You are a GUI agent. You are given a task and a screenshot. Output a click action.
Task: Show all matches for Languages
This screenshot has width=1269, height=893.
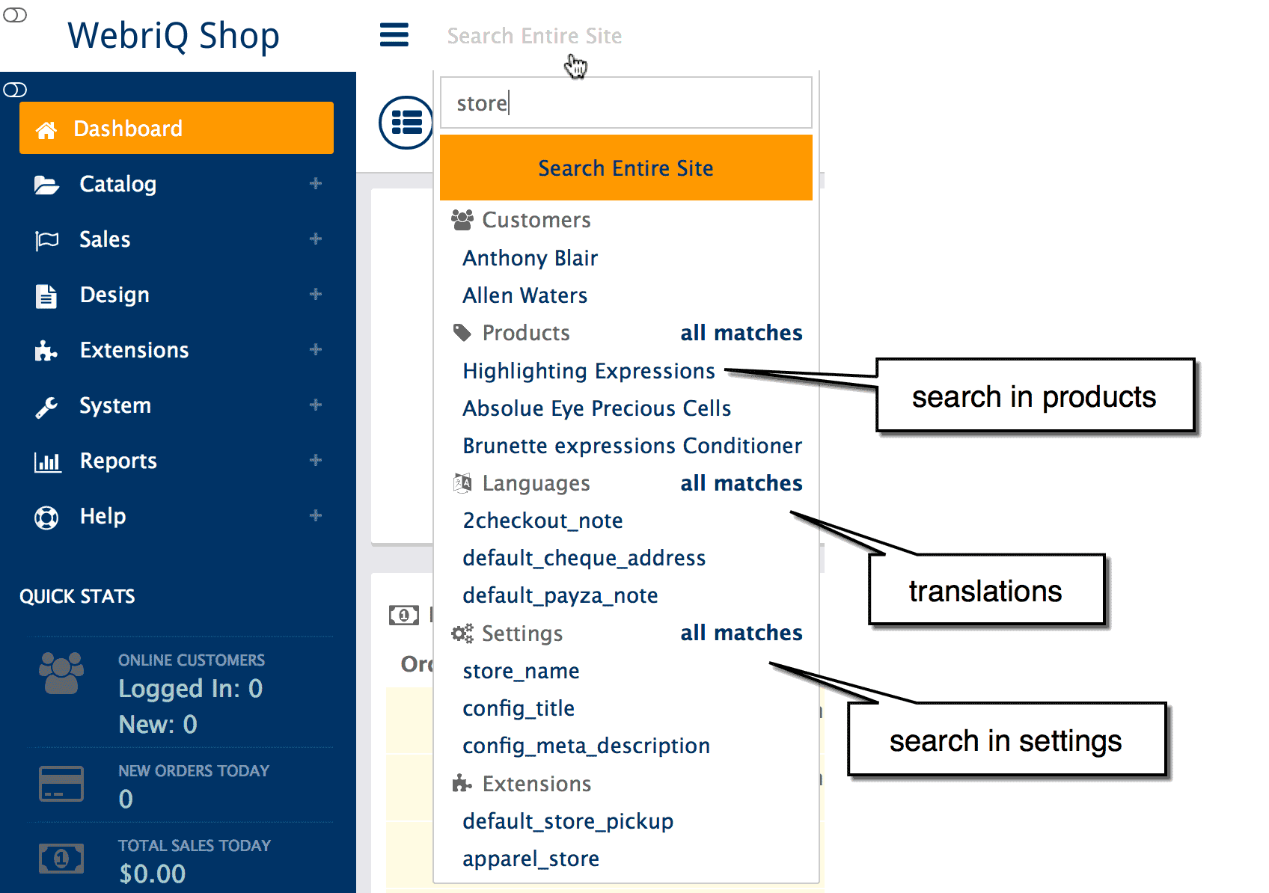tap(741, 483)
